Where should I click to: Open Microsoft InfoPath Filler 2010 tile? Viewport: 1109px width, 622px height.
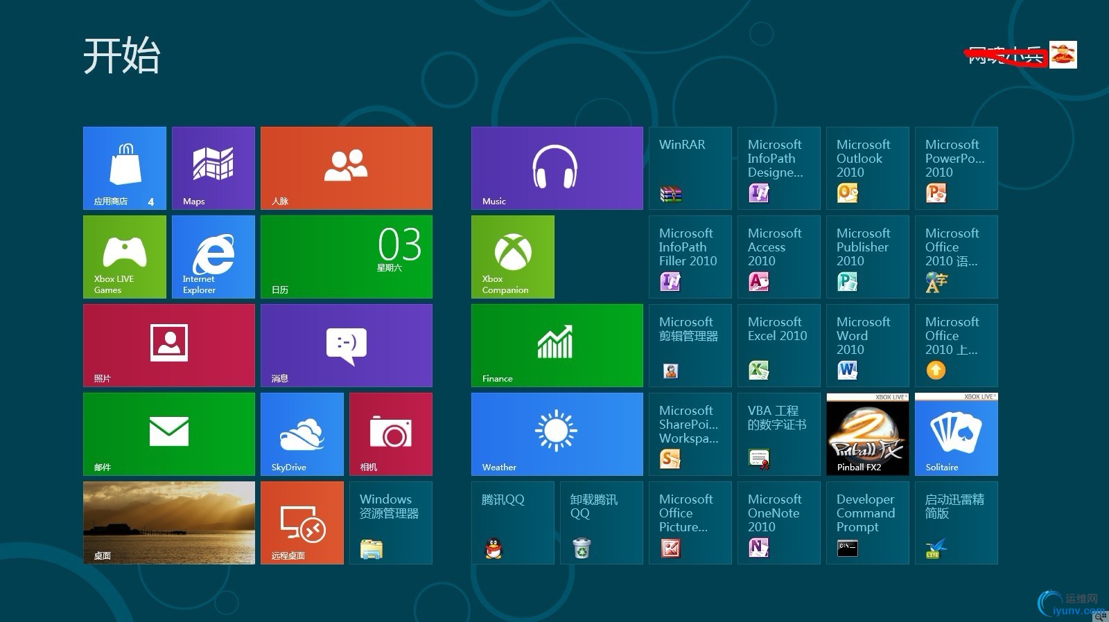(690, 257)
